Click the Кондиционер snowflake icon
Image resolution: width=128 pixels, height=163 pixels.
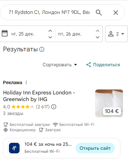(6, 130)
